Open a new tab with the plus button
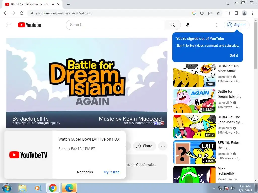This screenshot has height=193, width=258. coord(68,4)
